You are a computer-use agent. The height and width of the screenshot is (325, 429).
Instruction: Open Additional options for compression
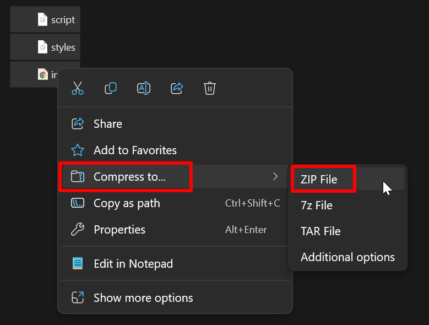tap(347, 257)
